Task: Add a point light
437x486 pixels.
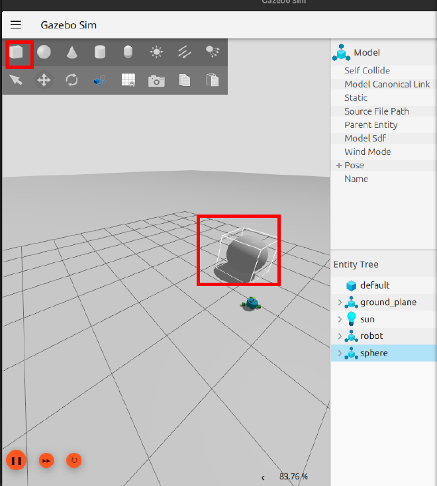Action: (x=156, y=52)
